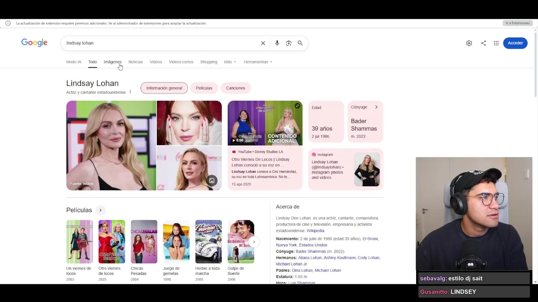Viewport: 538px width, 302px height.
Task: Open the photo with red nails
Action: pyautogui.click(x=189, y=123)
